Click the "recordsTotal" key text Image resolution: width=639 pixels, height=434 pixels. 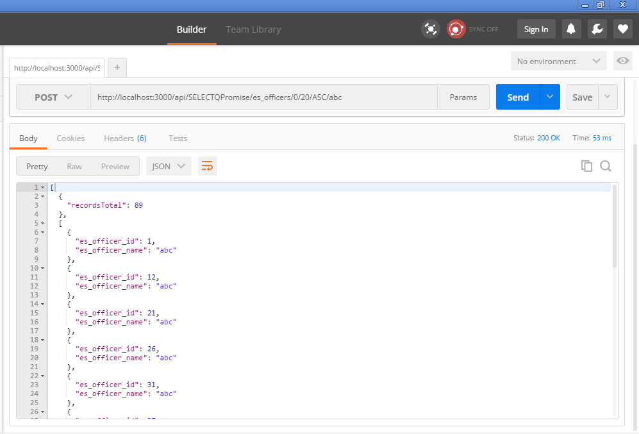coord(97,205)
